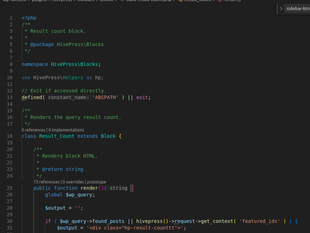Open the '0 implementations' code lens link

[66, 130]
